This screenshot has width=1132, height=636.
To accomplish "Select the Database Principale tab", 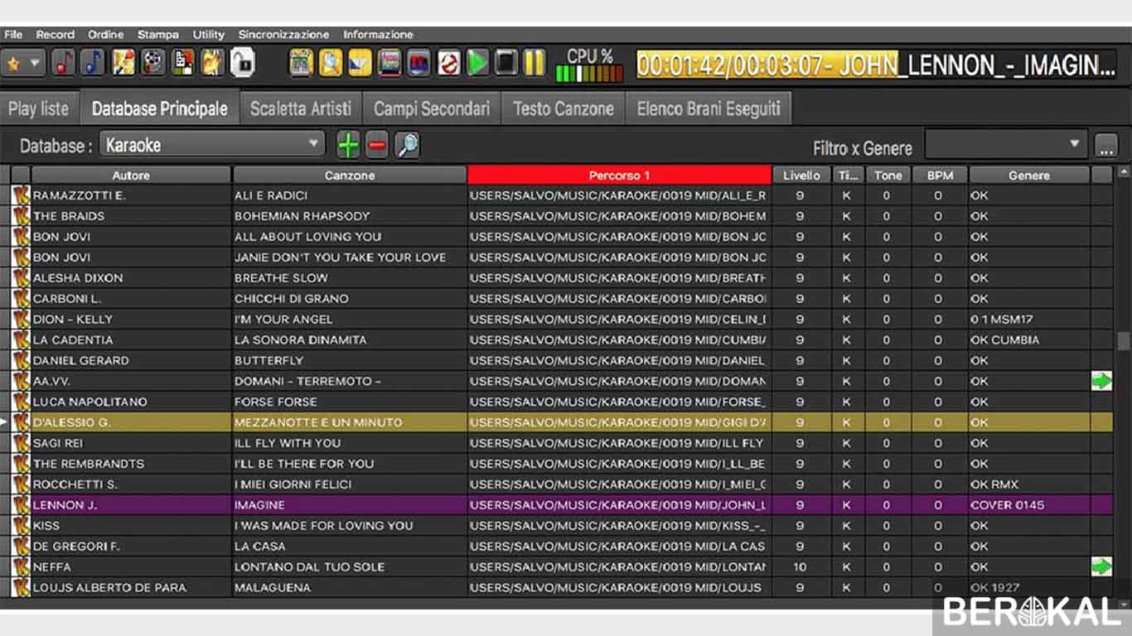I will tap(160, 108).
